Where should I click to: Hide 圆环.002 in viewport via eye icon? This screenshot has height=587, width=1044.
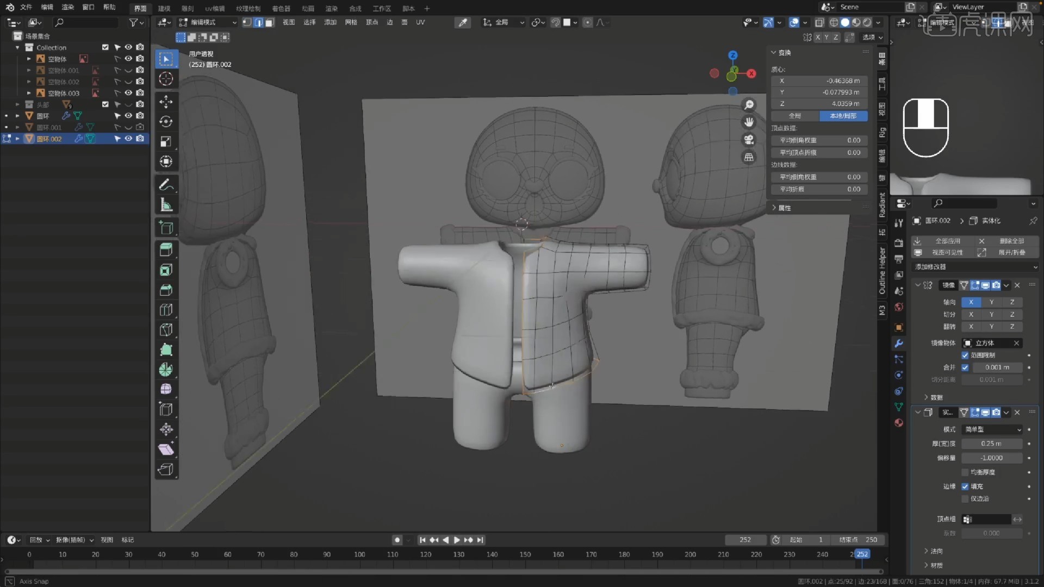point(128,139)
